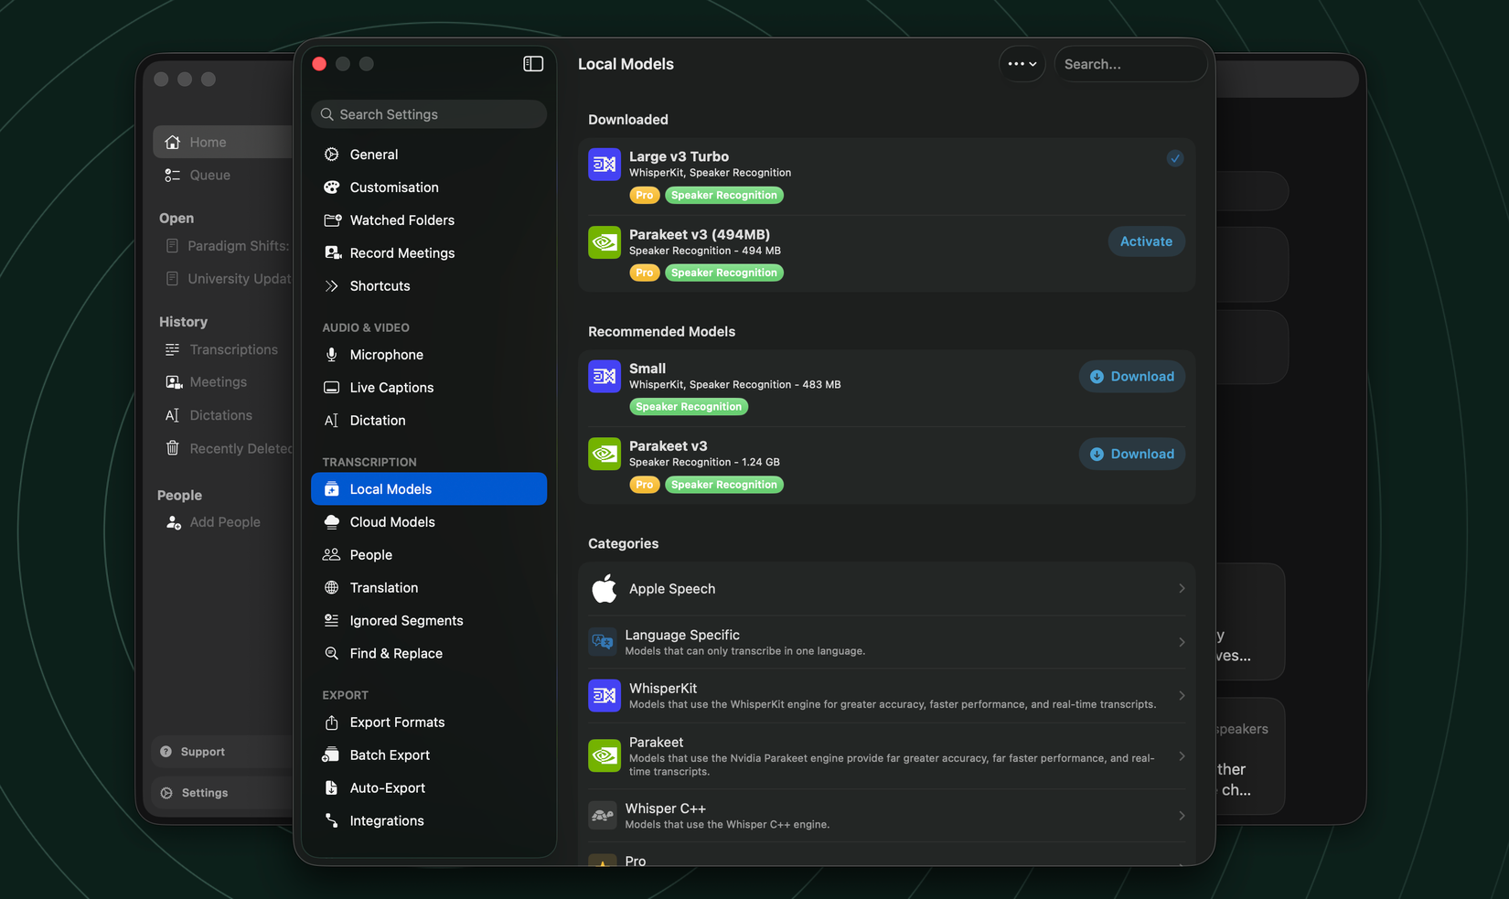Screen dimensions: 1509x899
Task: Go to Home in the background window
Action: 223,143
